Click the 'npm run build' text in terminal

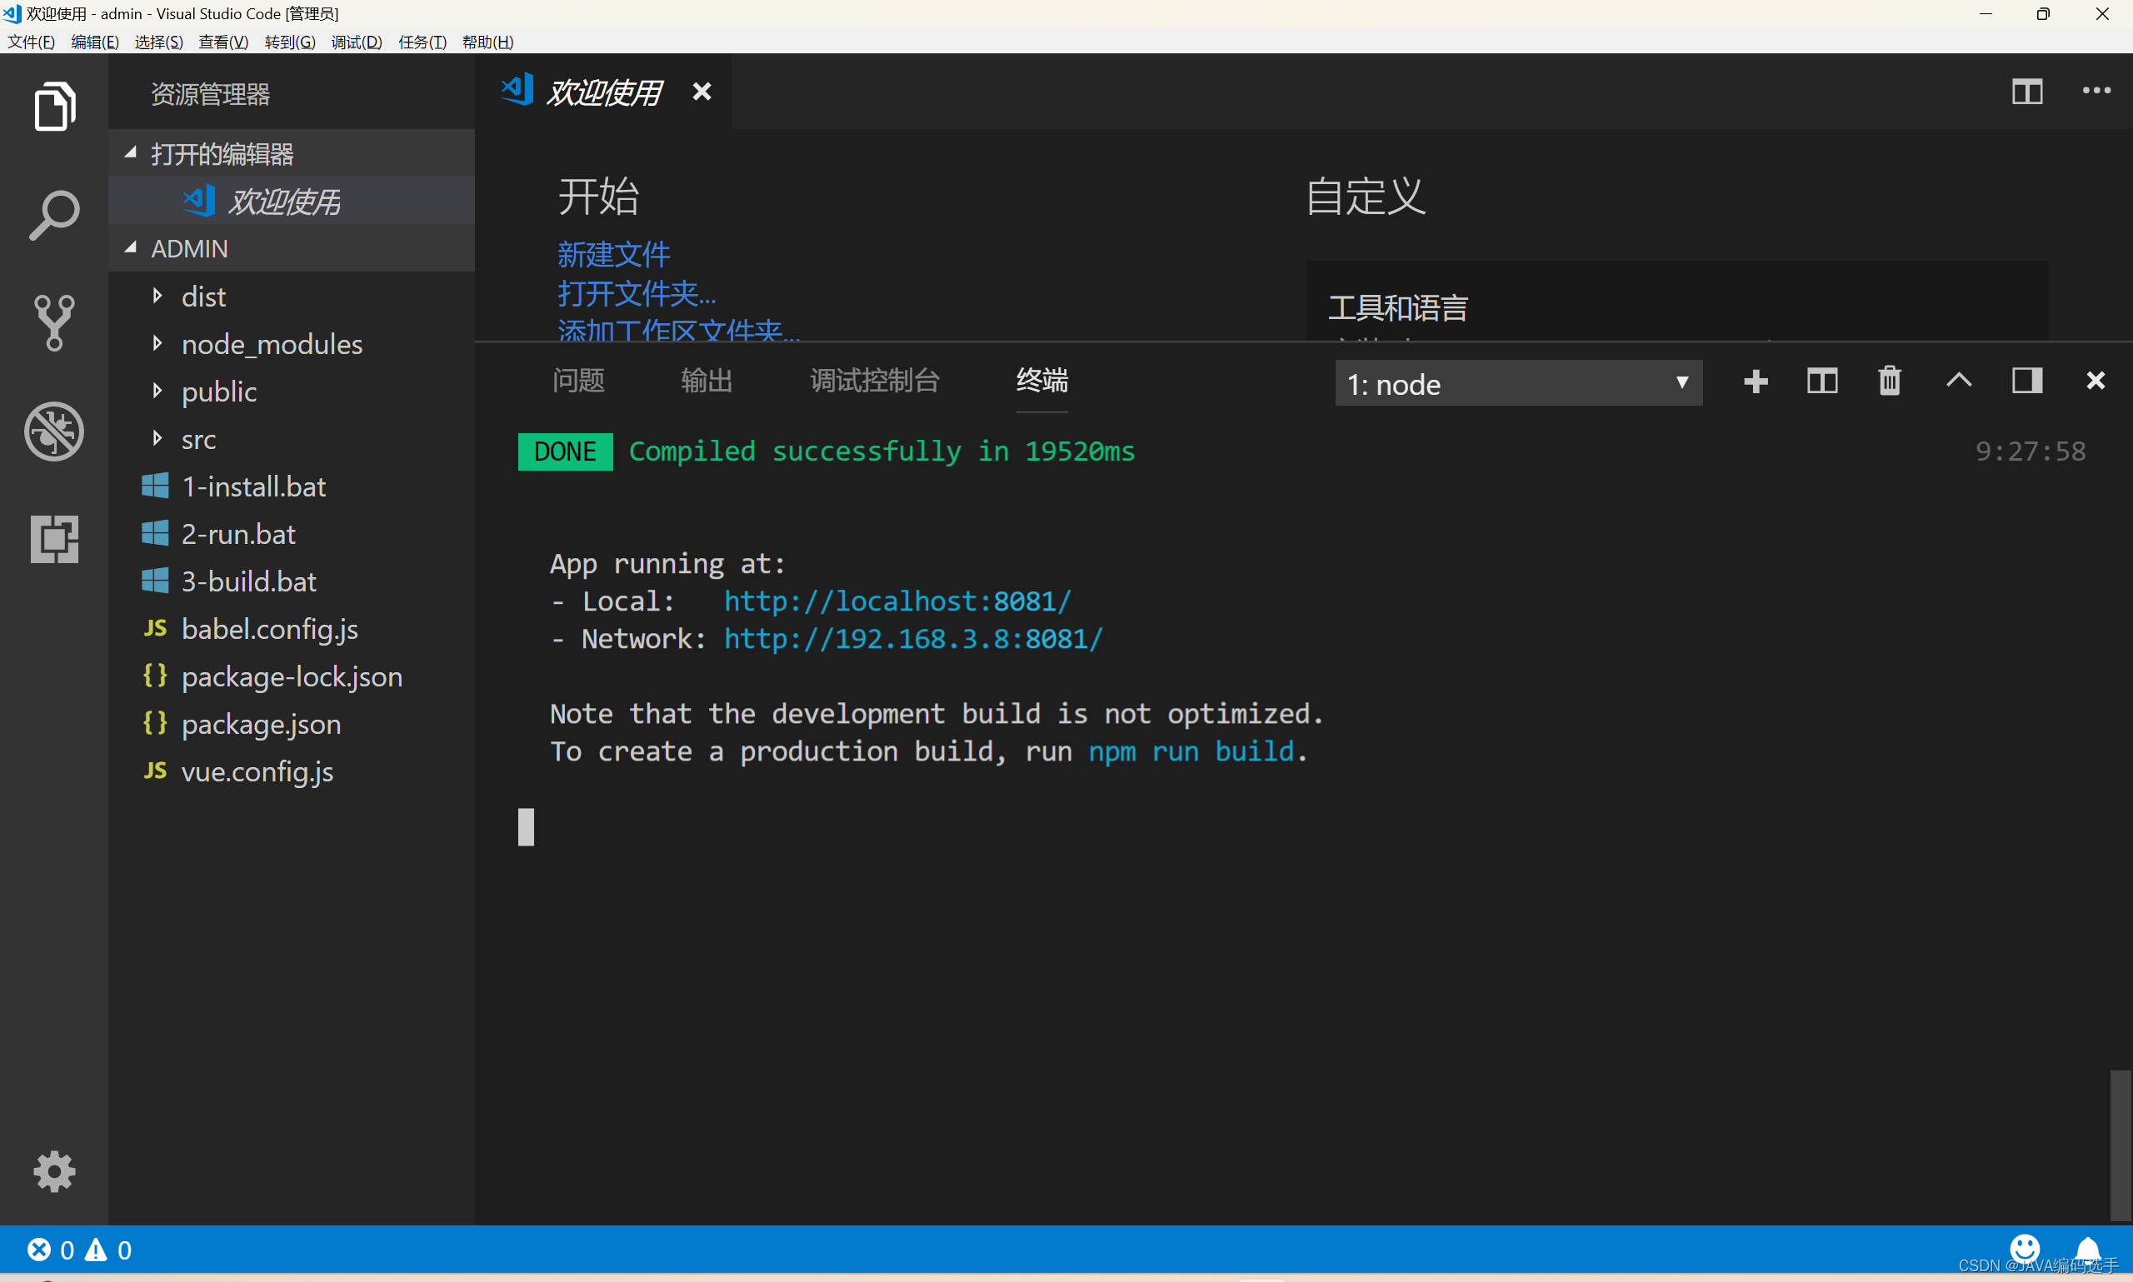tap(1191, 751)
